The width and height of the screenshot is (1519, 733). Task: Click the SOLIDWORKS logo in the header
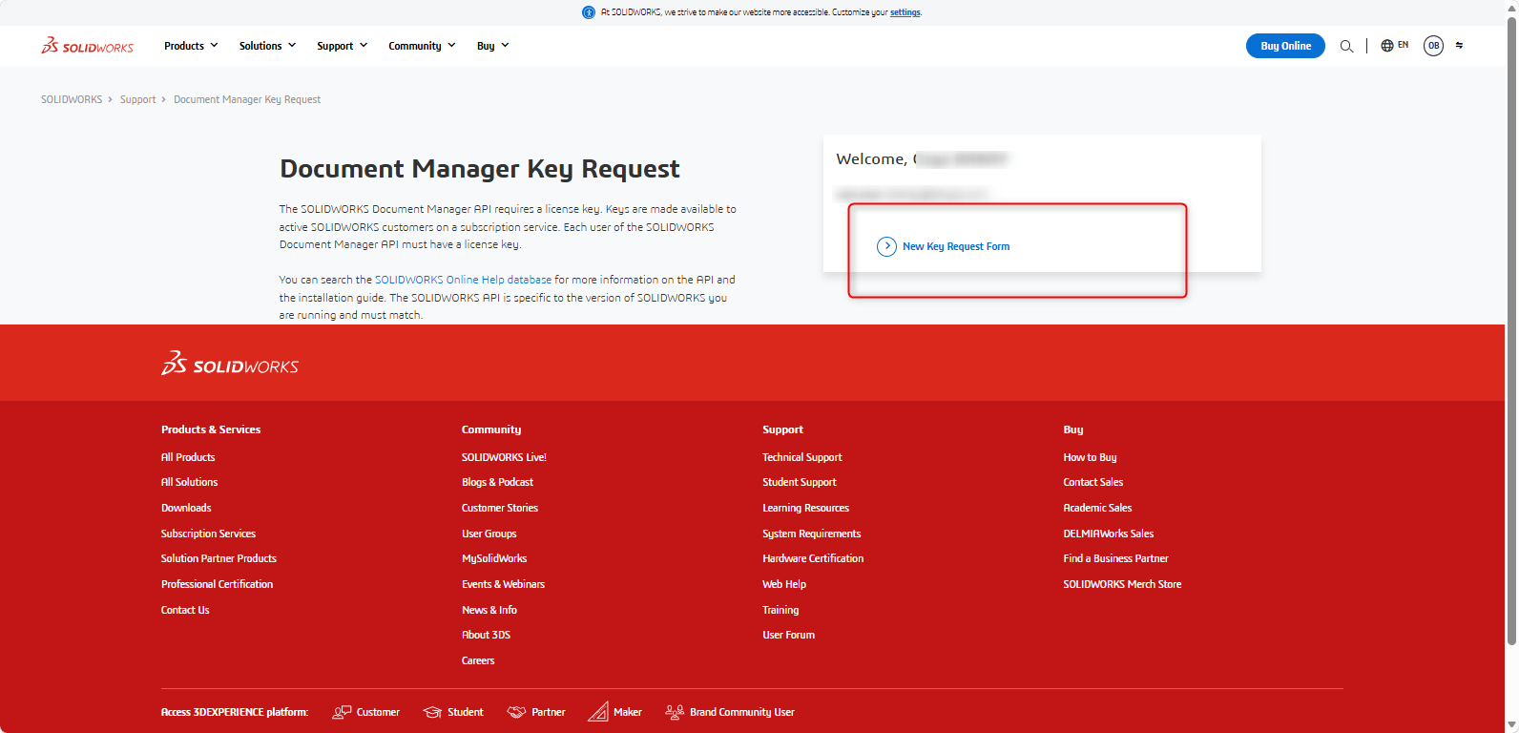pos(87,46)
